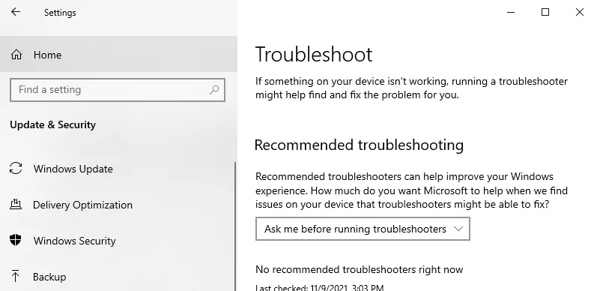Click the Update & Security section title

(x=52, y=124)
